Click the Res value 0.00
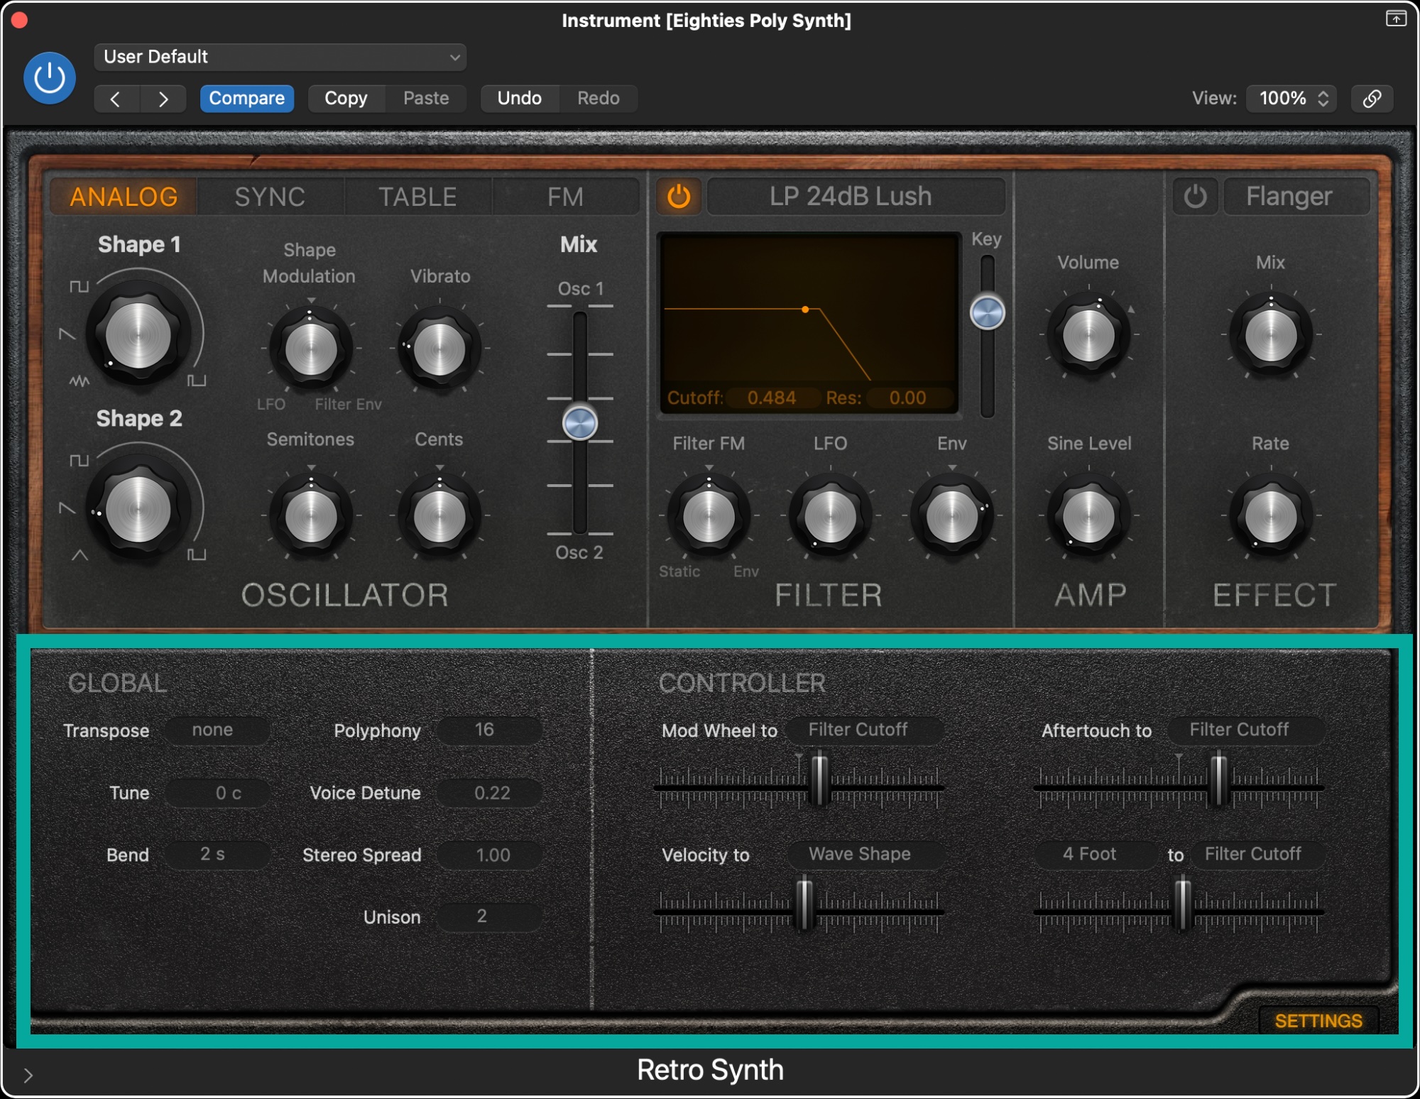1420x1099 pixels. tap(907, 398)
